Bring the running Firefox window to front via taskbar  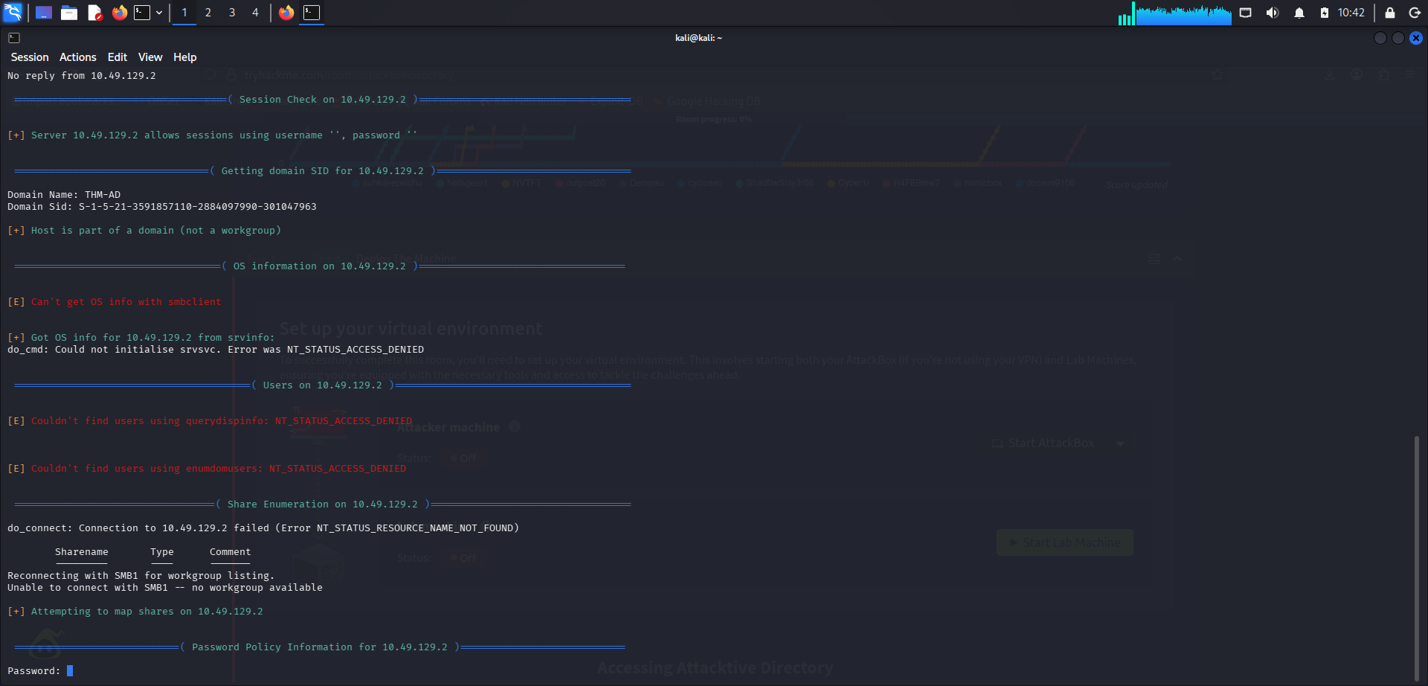[286, 13]
